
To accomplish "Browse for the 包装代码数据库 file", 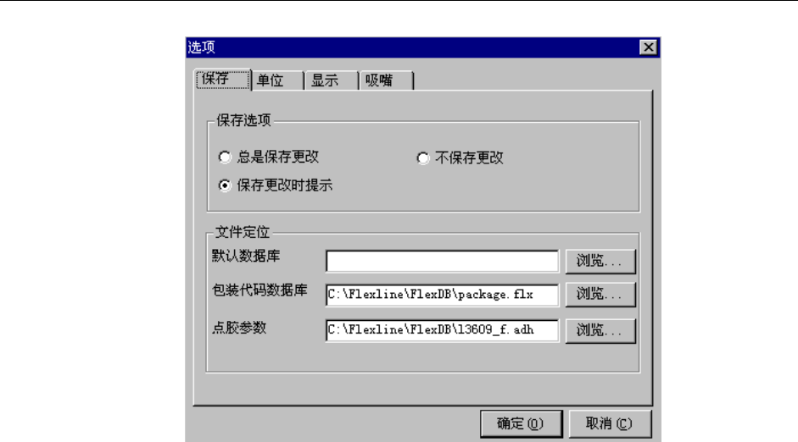I will [600, 295].
